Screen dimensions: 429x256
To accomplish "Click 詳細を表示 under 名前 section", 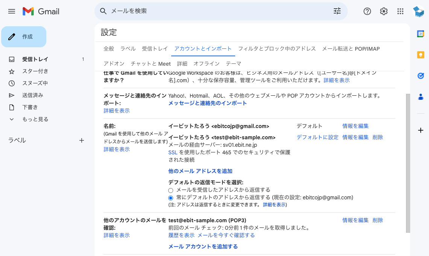I will 117,149.
